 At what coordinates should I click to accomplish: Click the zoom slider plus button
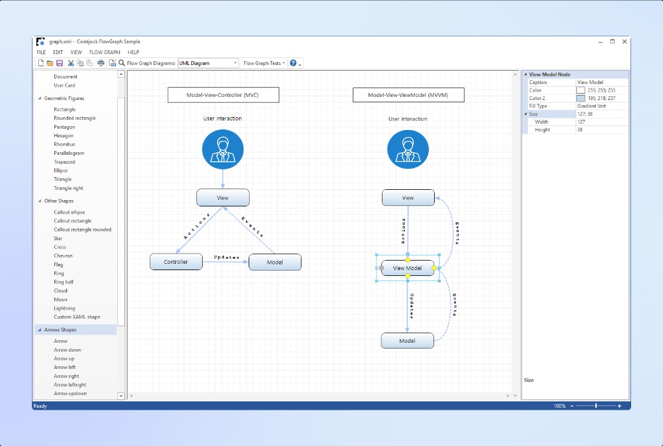pyautogui.click(x=620, y=406)
